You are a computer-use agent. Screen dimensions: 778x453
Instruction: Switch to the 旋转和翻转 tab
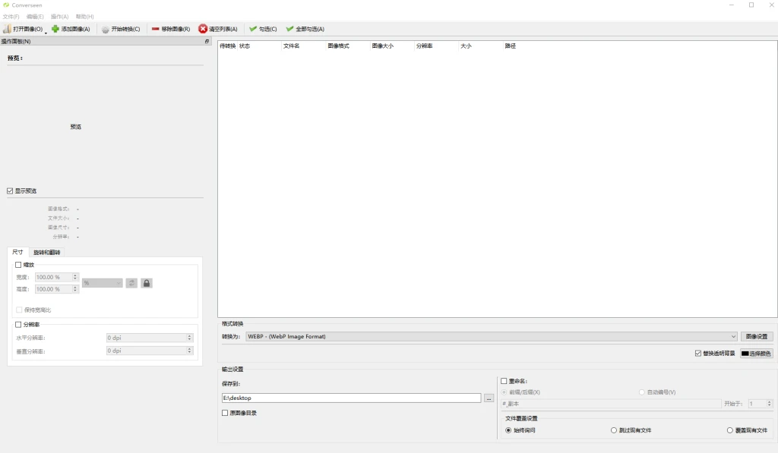tap(46, 252)
